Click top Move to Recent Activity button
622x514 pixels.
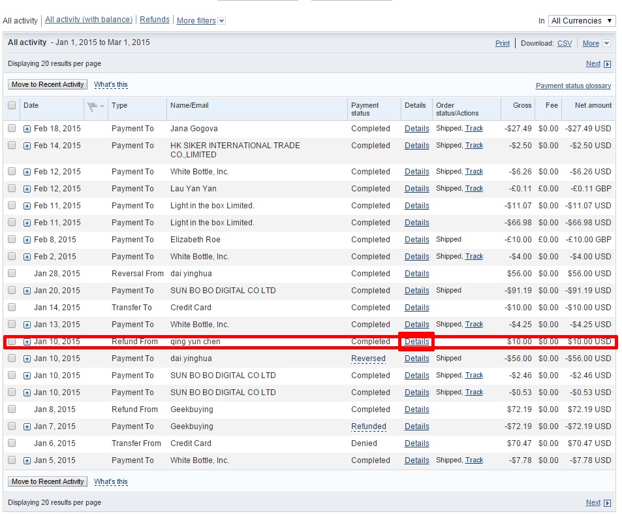(x=48, y=84)
